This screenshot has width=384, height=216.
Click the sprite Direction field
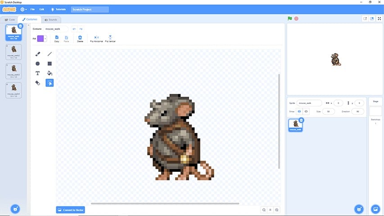[357, 112]
